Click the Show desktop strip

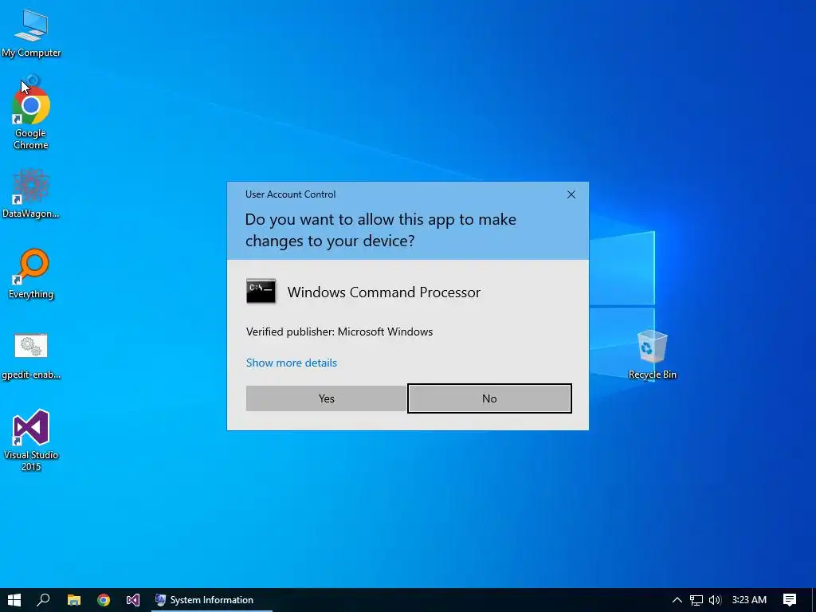pos(814,600)
